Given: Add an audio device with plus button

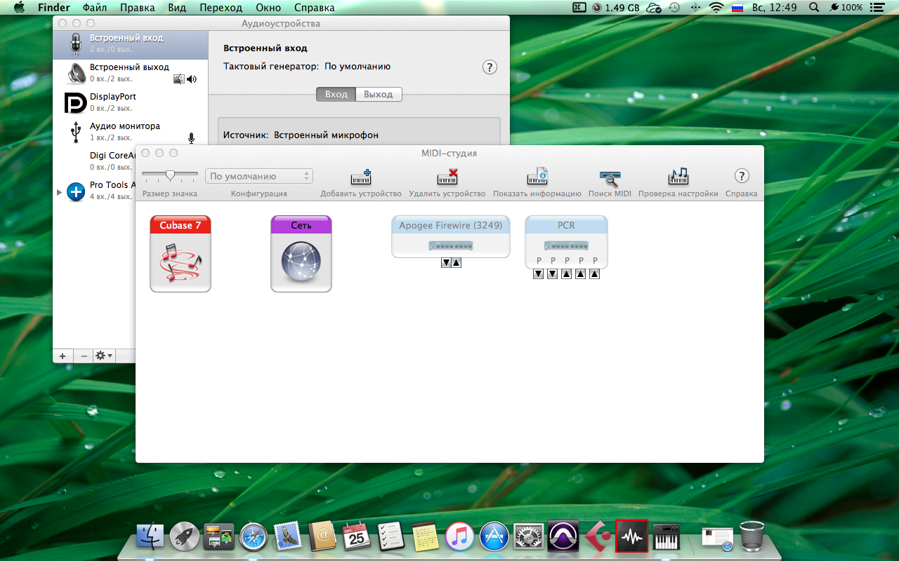Looking at the screenshot, I should [x=63, y=356].
